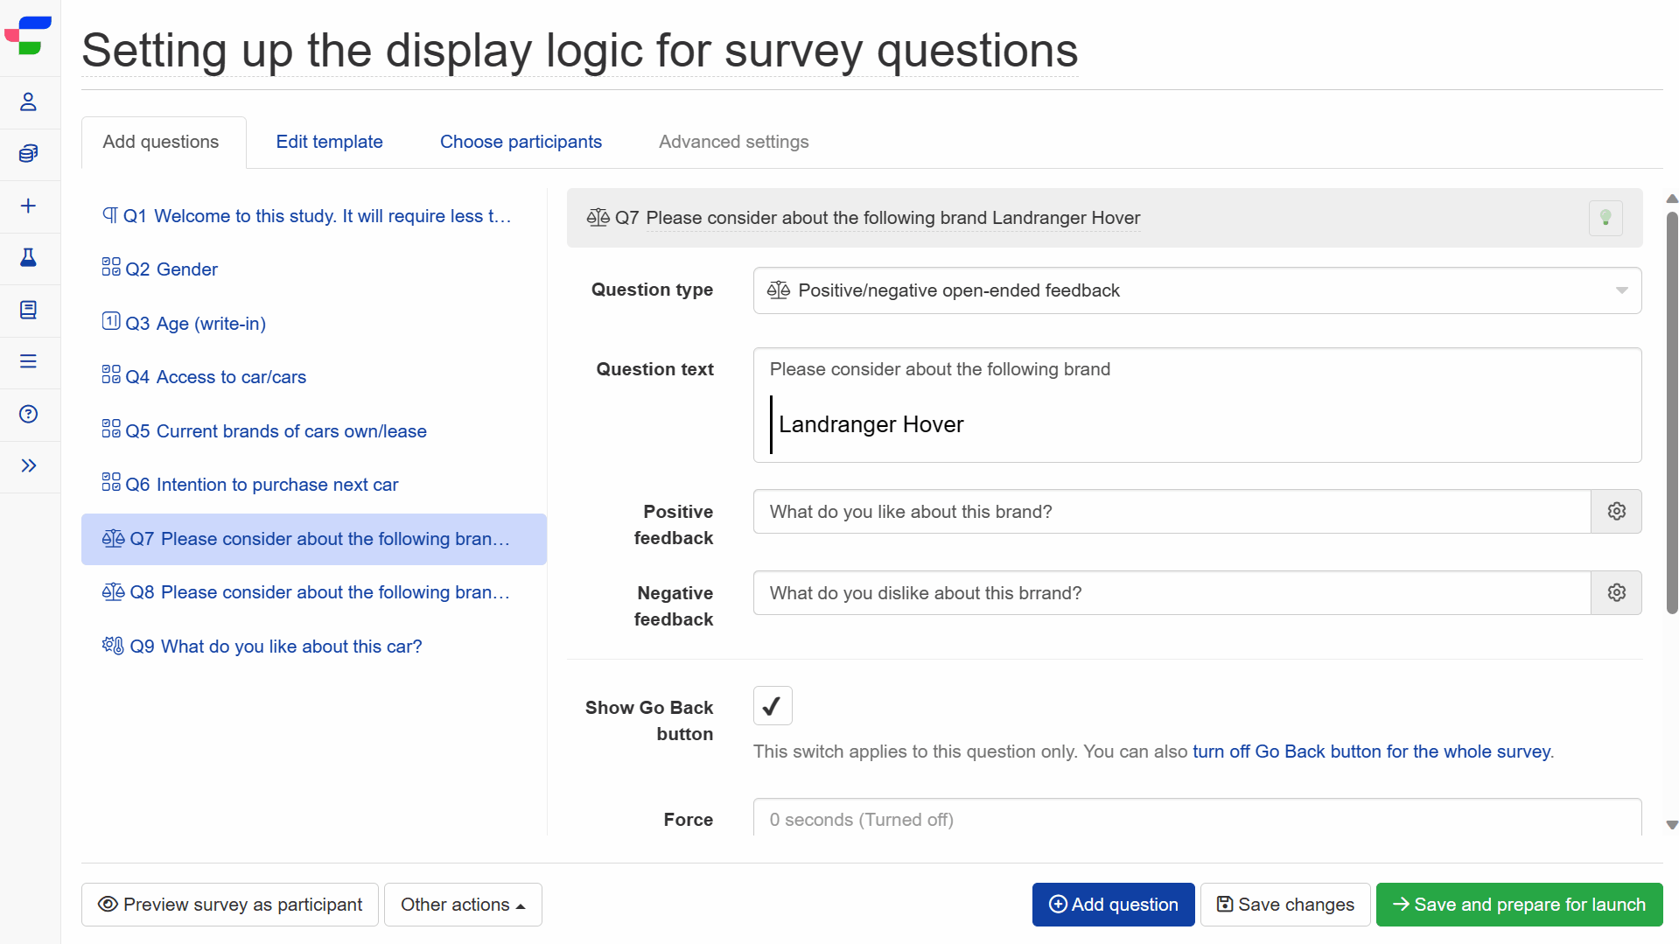
Task: Click grid icon beside Q2 Gender
Action: tap(111, 267)
